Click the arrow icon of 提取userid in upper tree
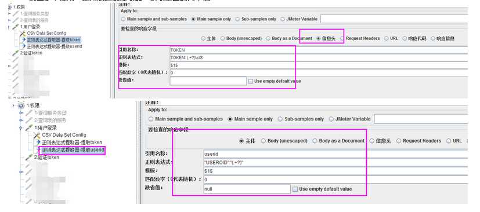Image resolution: width=480 pixels, height=212 pixels. coord(24,46)
